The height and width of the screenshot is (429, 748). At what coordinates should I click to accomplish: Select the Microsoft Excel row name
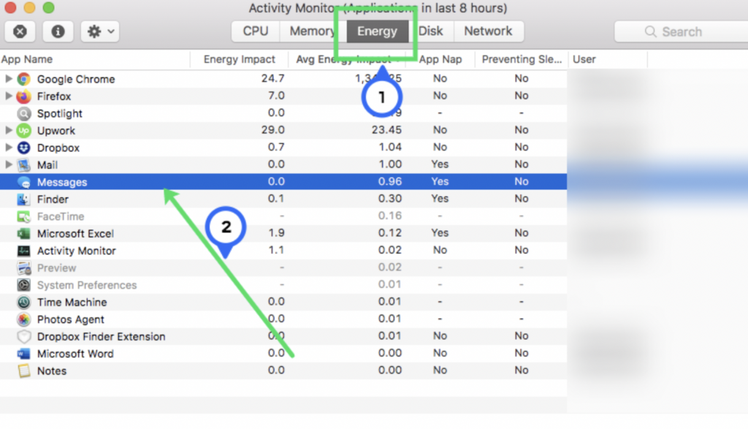[75, 234]
